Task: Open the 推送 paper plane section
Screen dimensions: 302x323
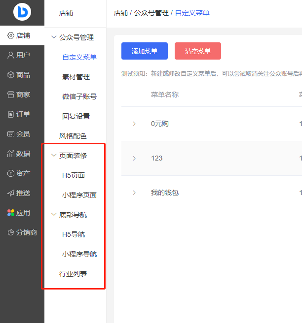Action: (x=11, y=193)
